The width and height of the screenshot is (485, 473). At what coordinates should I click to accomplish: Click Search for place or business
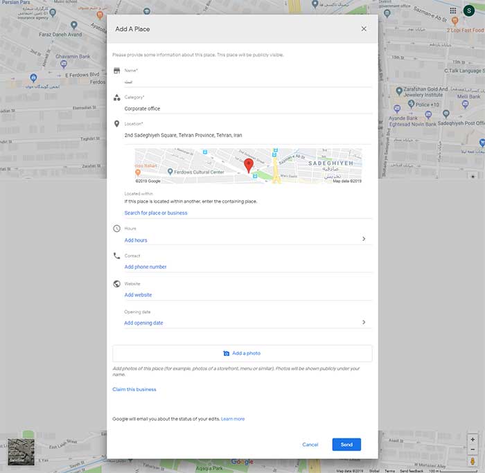pos(156,213)
